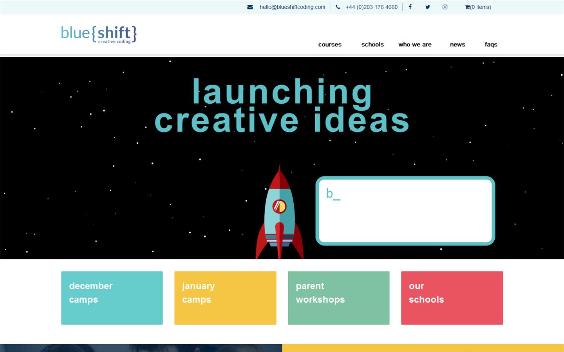Screen dimensions: 564x352
Task: Expand the schools navigation menu
Action: (x=372, y=45)
